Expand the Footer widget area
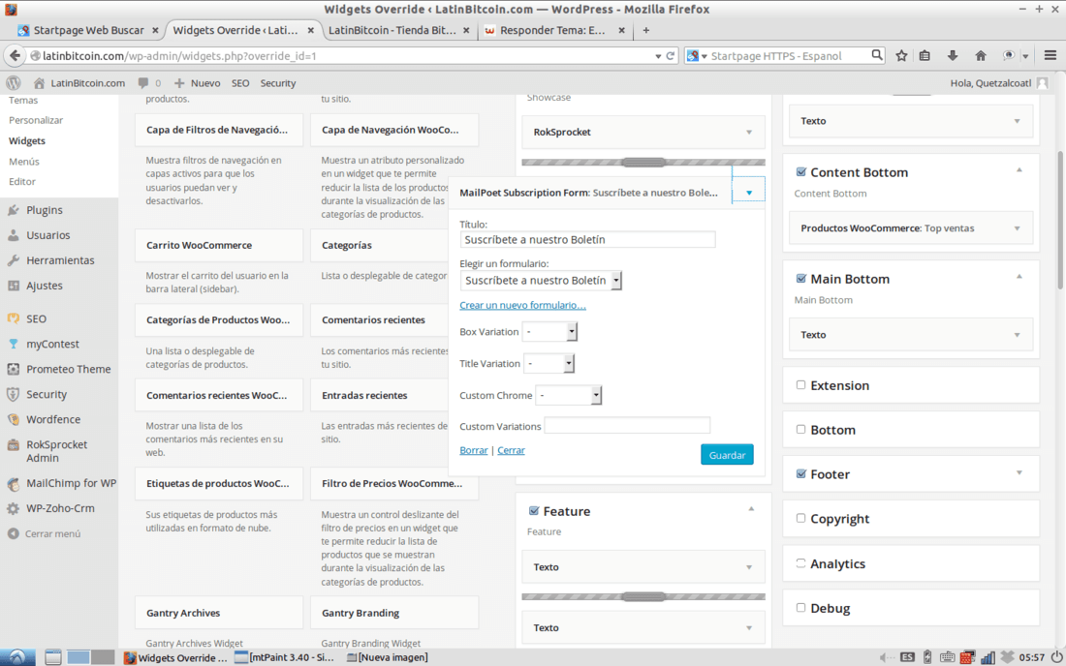The image size is (1066, 666). tap(1019, 472)
